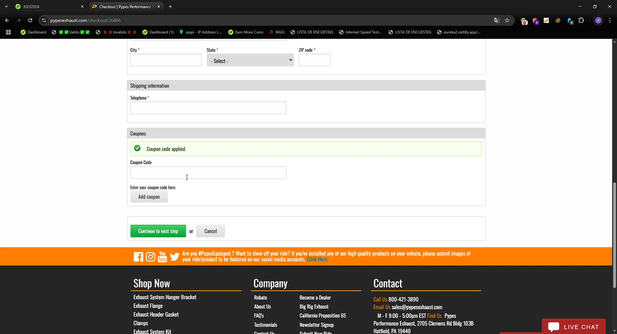Image resolution: width=617 pixels, height=334 pixels.
Task: Open the Twitter bird icon
Action: point(174,257)
